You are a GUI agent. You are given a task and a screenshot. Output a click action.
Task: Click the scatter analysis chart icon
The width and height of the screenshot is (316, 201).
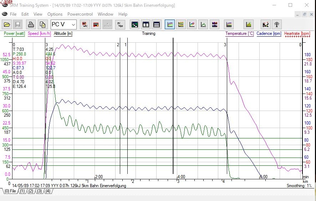tap(266, 25)
